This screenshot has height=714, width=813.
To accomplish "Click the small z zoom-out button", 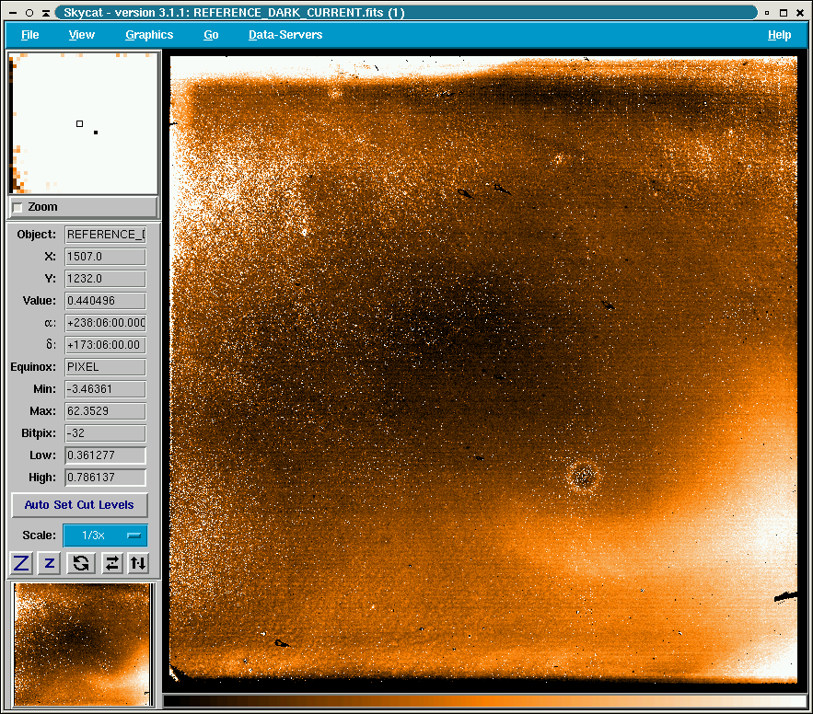I will (50, 563).
